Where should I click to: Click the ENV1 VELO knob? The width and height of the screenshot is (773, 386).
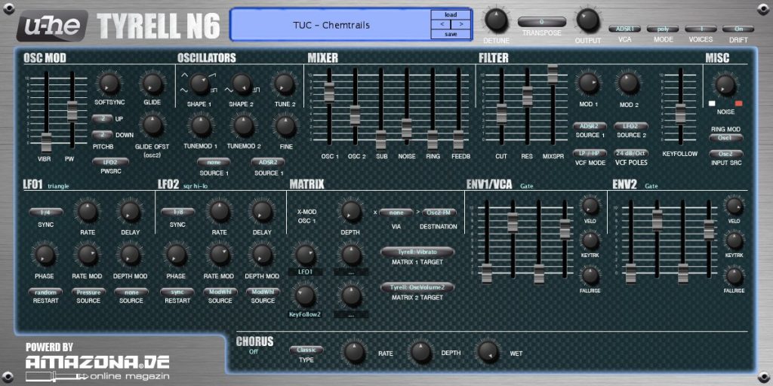tap(590, 206)
